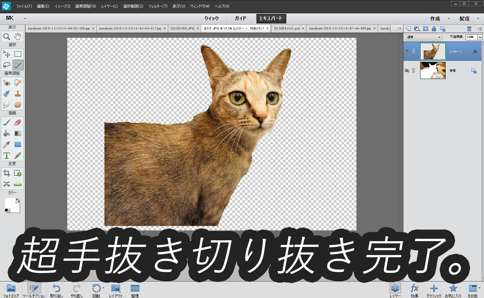Open the グラフィック graphics panel
484x298 pixels.
point(434,290)
